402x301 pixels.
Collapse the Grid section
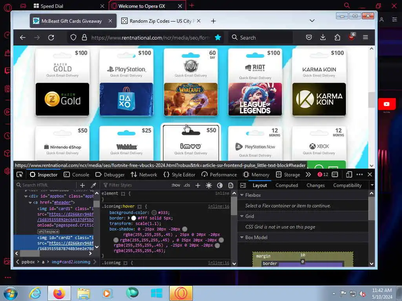[x=242, y=216]
